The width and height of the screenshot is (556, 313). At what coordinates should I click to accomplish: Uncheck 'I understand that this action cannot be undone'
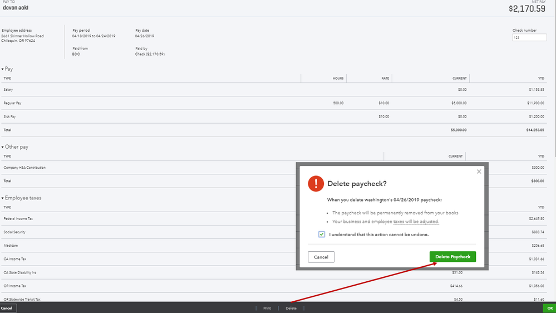(x=321, y=234)
